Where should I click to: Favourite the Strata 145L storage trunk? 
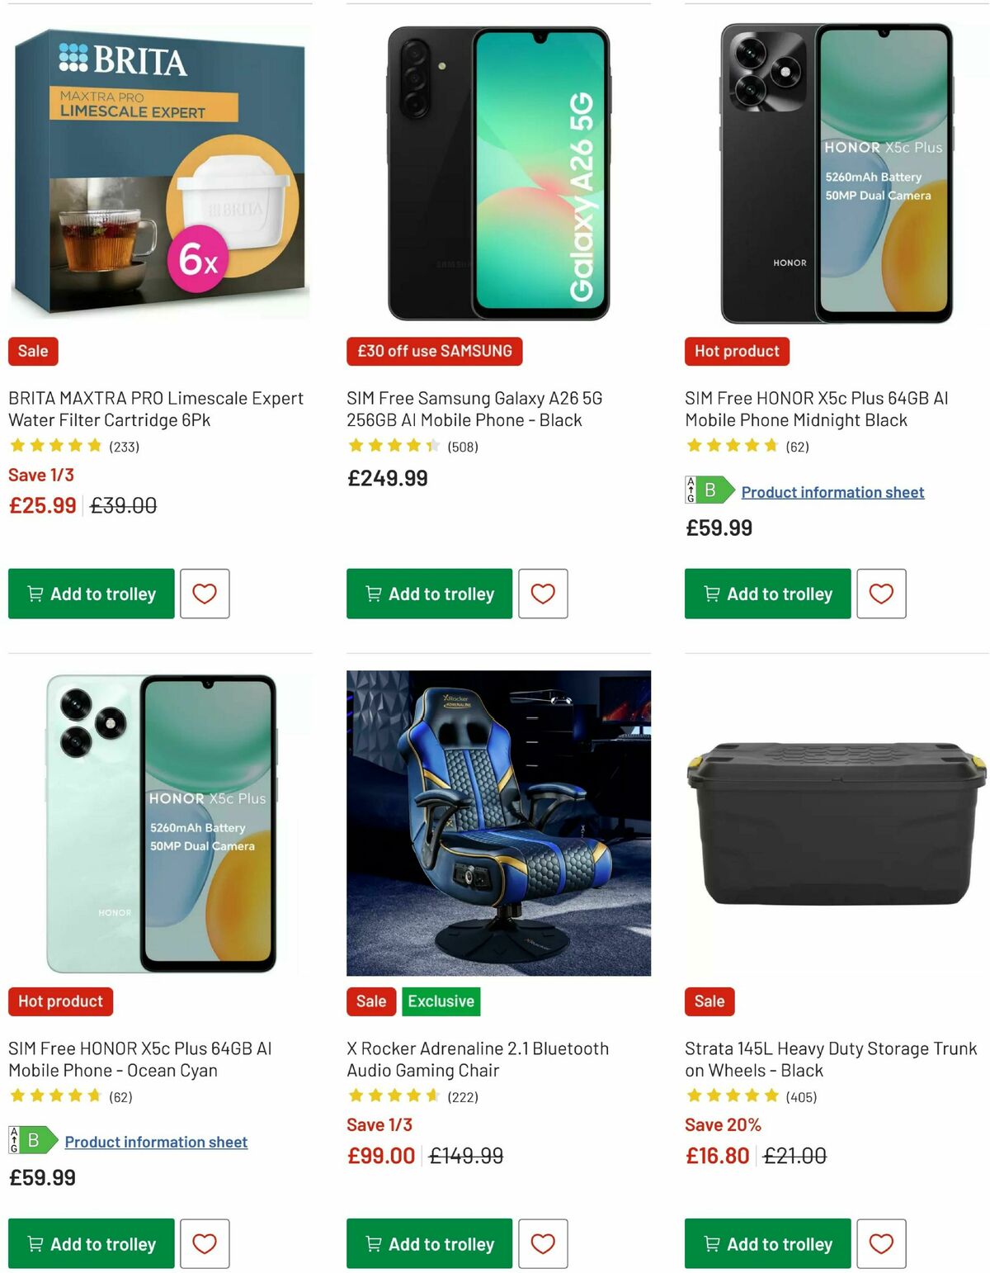[x=881, y=1243]
